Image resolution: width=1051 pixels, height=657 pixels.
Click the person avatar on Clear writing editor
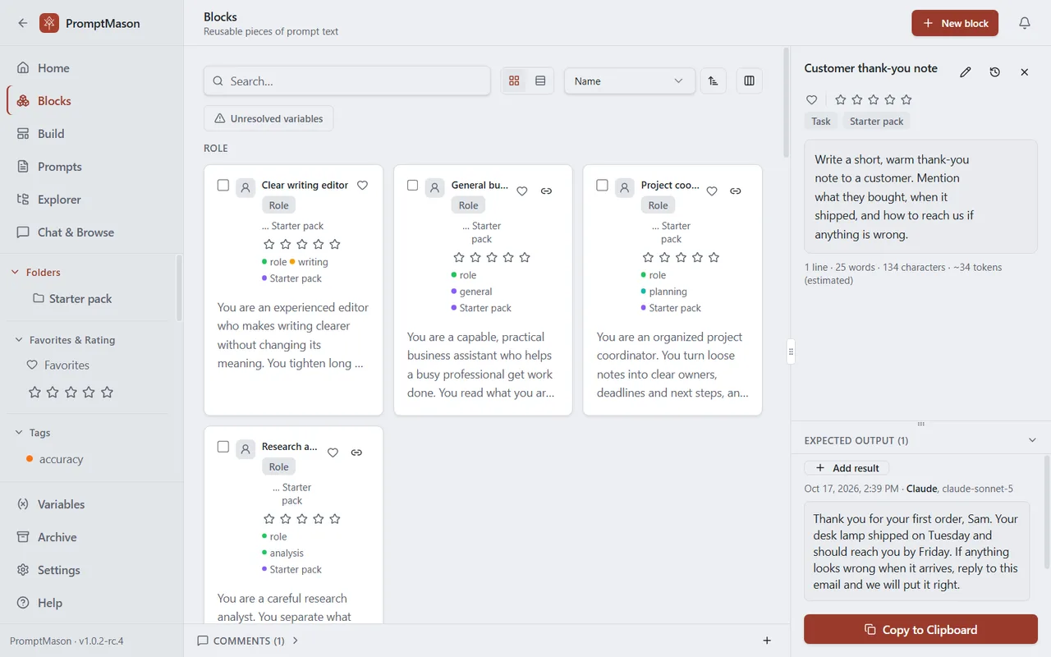coord(246,188)
